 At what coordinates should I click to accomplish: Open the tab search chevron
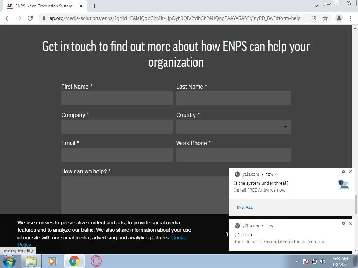(316, 6)
